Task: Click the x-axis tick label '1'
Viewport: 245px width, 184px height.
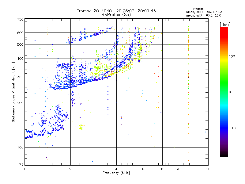Action: click(24, 169)
